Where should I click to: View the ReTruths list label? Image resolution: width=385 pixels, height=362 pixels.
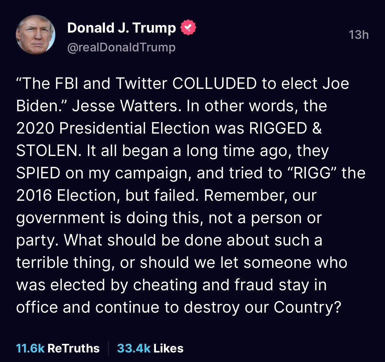click(74, 348)
